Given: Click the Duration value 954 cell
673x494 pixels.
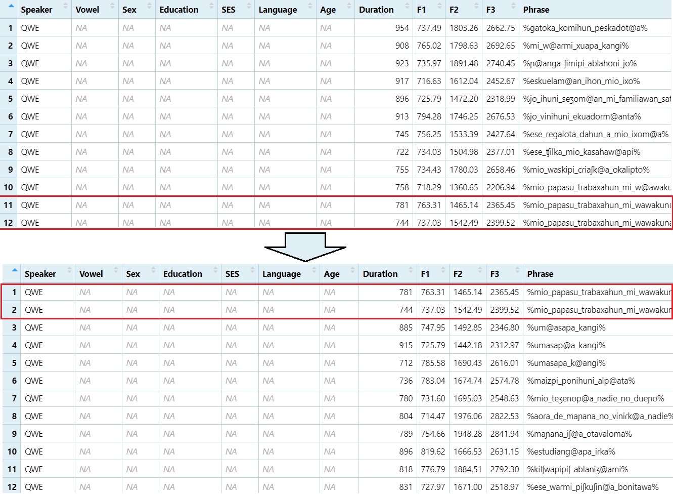Looking at the screenshot, I should (x=402, y=28).
